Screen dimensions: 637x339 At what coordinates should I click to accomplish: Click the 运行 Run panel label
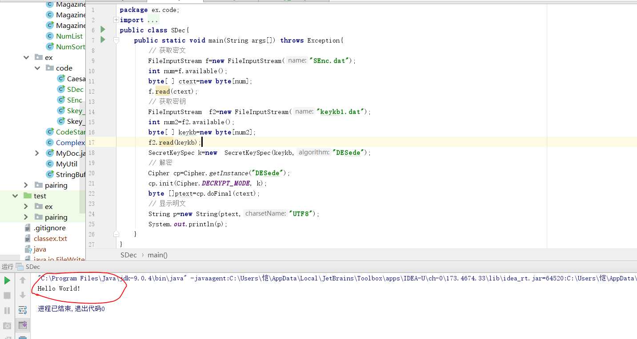[8, 267]
